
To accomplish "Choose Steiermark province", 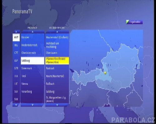I will click(32, 68).
